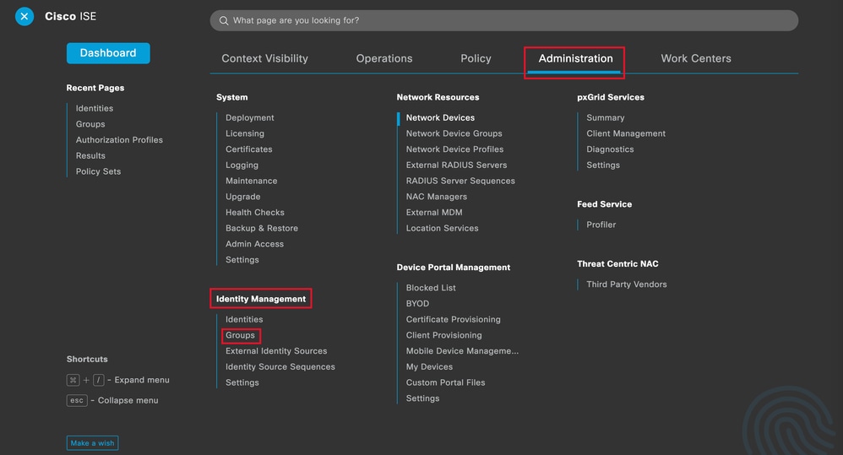This screenshot has width=843, height=455.
Task: Open Blocked List
Action: 431,288
